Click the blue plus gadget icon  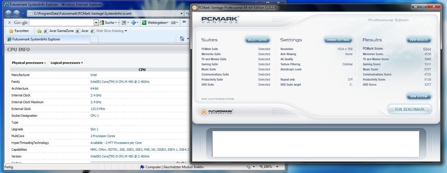pyautogui.click(x=134, y=22)
